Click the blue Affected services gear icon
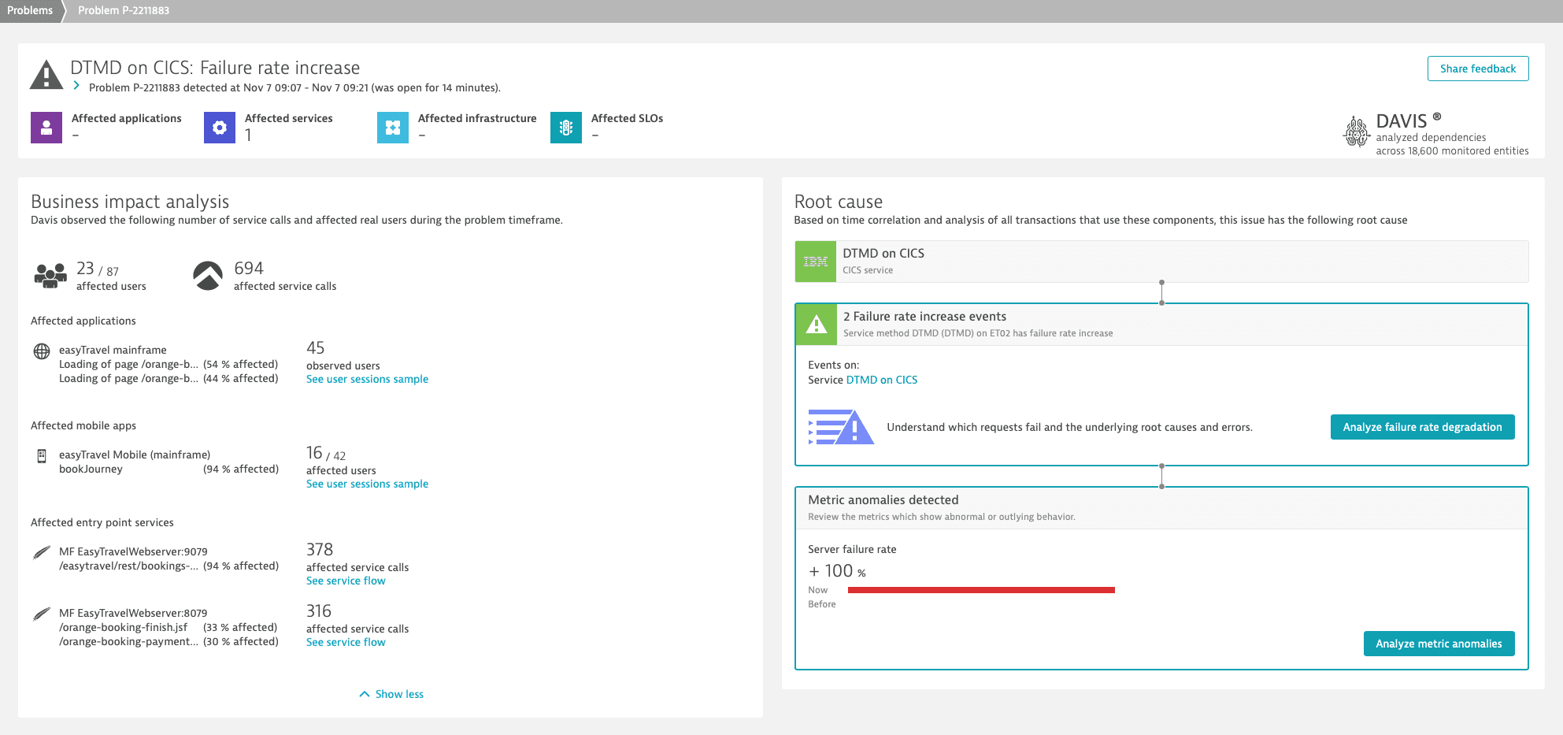Image resolution: width=1563 pixels, height=735 pixels. (x=220, y=128)
